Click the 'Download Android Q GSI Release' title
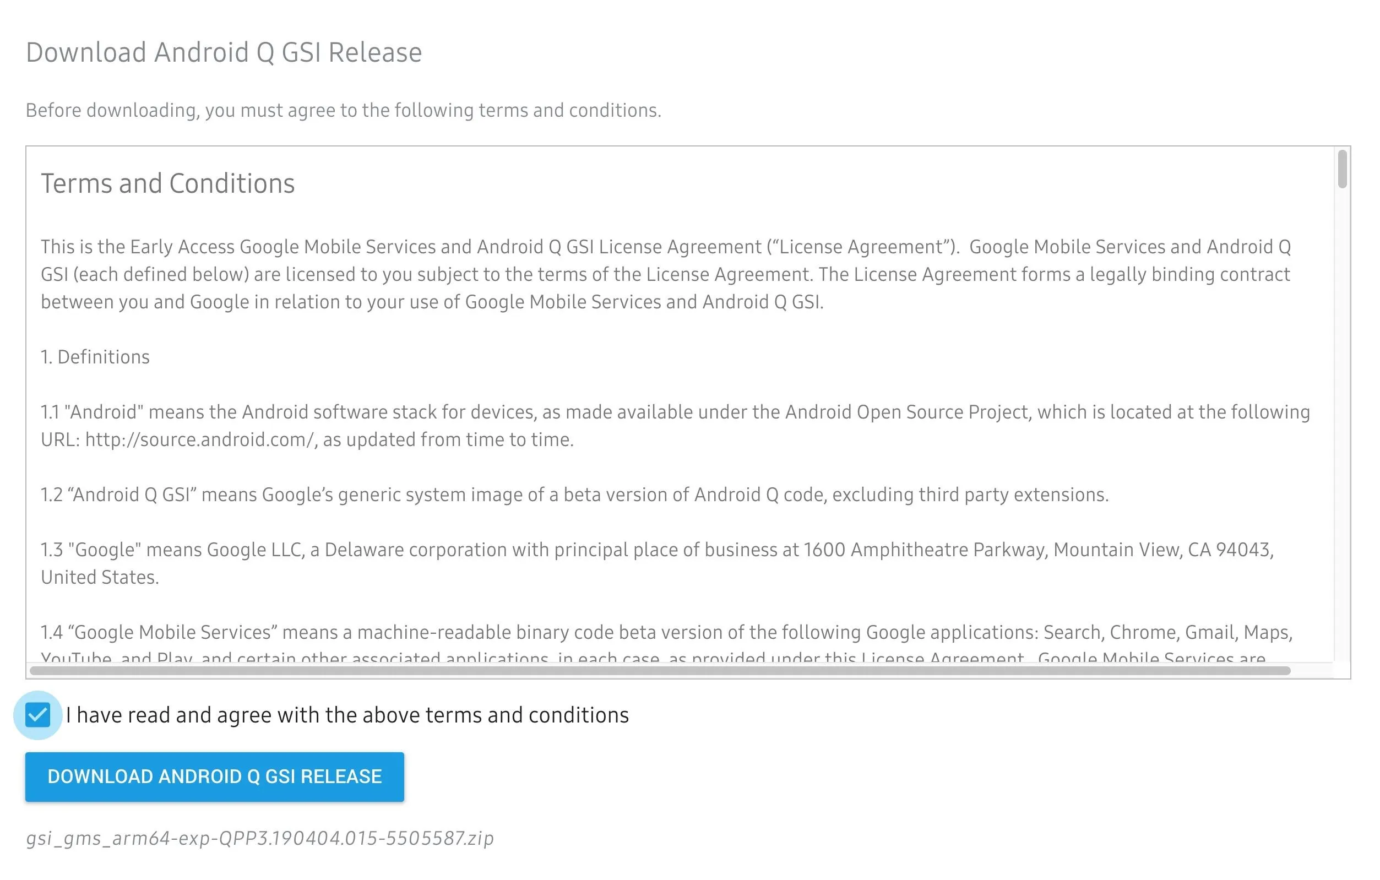The height and width of the screenshot is (880, 1380). (x=224, y=52)
